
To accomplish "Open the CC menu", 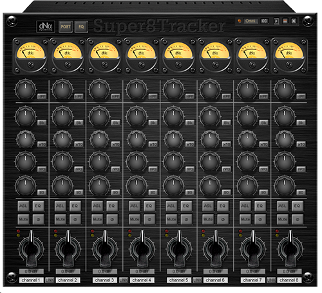I will (x=264, y=21).
